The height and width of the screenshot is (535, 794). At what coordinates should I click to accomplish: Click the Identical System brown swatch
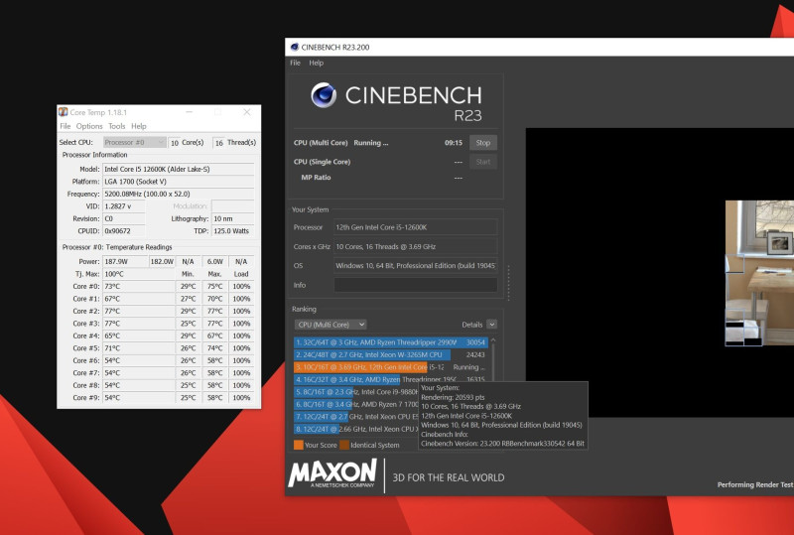[344, 445]
